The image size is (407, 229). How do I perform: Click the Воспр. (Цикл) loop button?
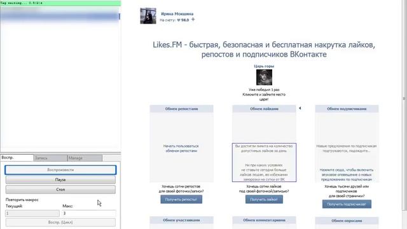coord(60,222)
